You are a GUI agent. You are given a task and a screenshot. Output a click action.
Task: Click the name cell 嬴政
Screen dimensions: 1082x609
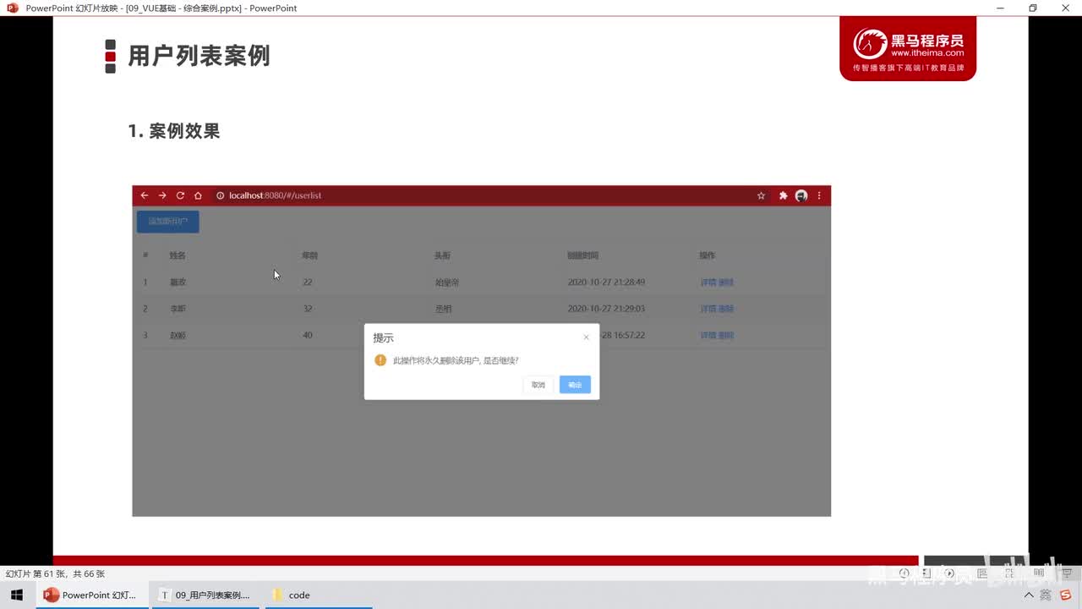coord(178,283)
